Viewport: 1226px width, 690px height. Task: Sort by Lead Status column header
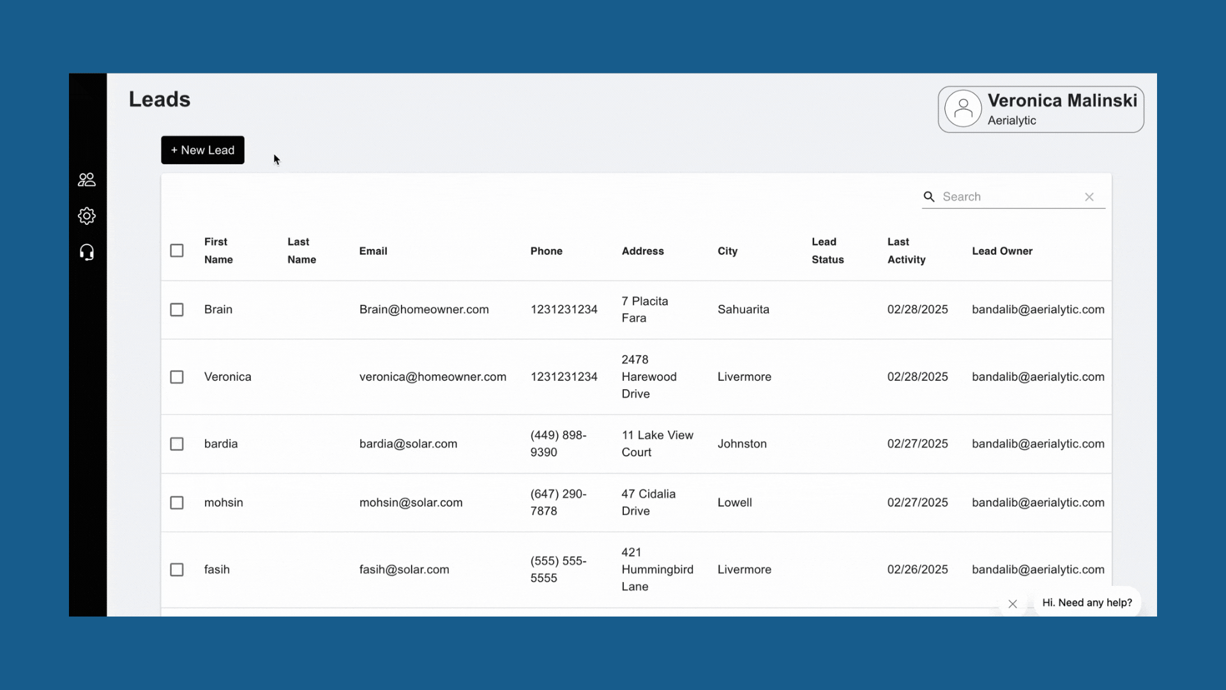pyautogui.click(x=828, y=250)
